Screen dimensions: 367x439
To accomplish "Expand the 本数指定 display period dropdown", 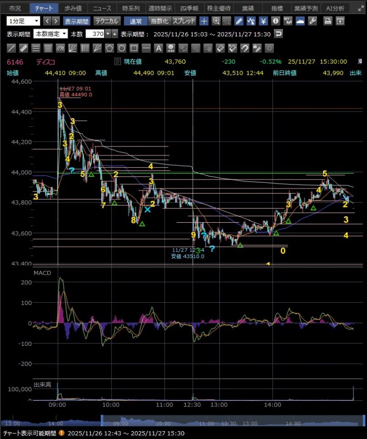I will click(x=50, y=34).
